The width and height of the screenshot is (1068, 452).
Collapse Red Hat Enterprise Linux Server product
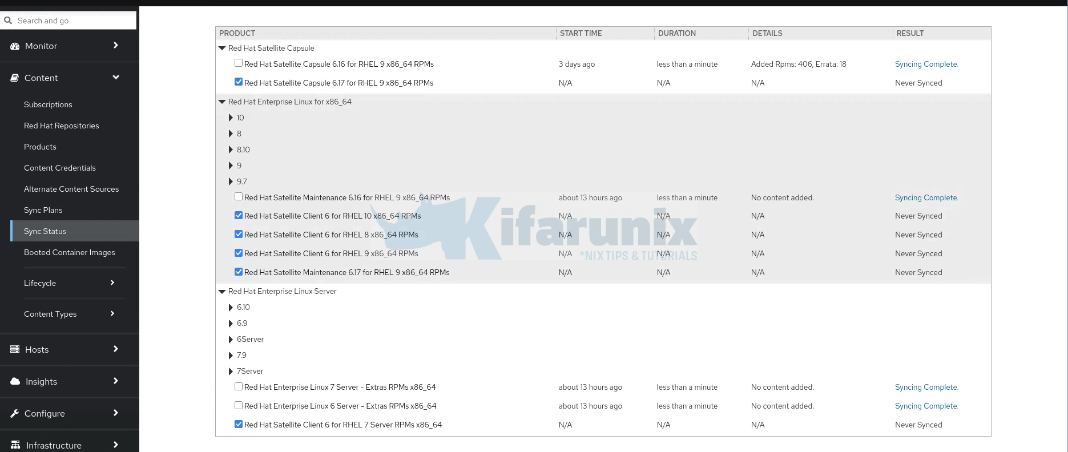tap(222, 292)
